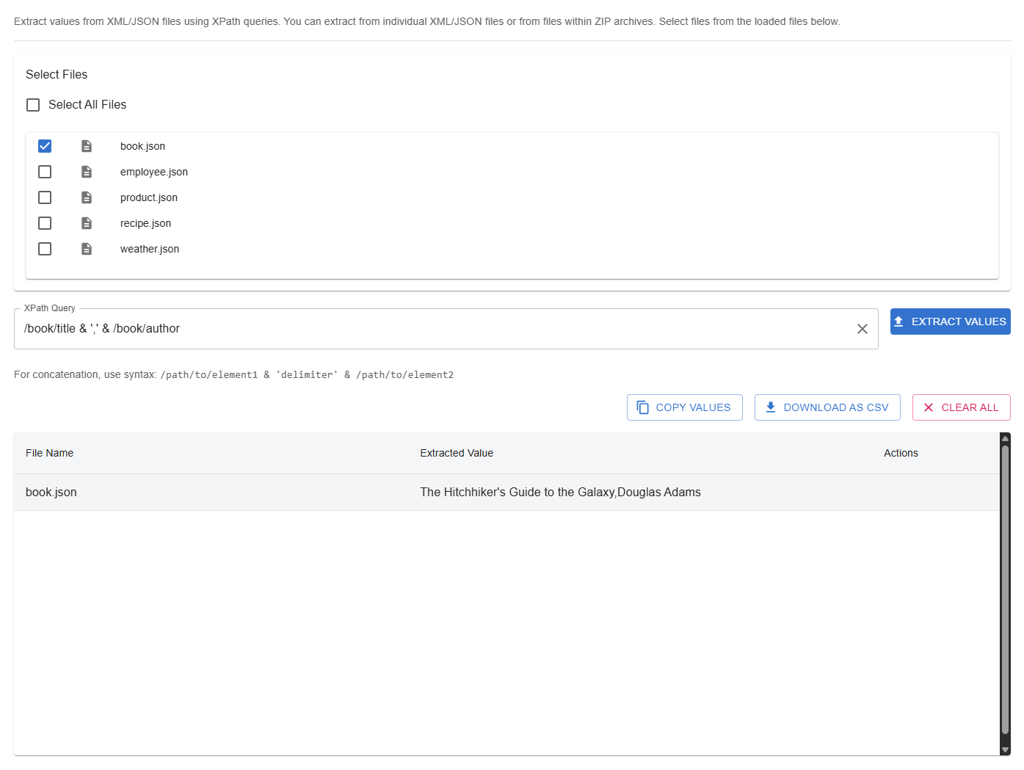1024x770 pixels.
Task: Click the results scrollbar up arrow
Action: 1006,438
